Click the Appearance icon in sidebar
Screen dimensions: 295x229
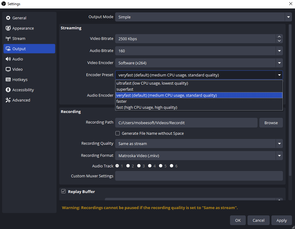pos(8,28)
